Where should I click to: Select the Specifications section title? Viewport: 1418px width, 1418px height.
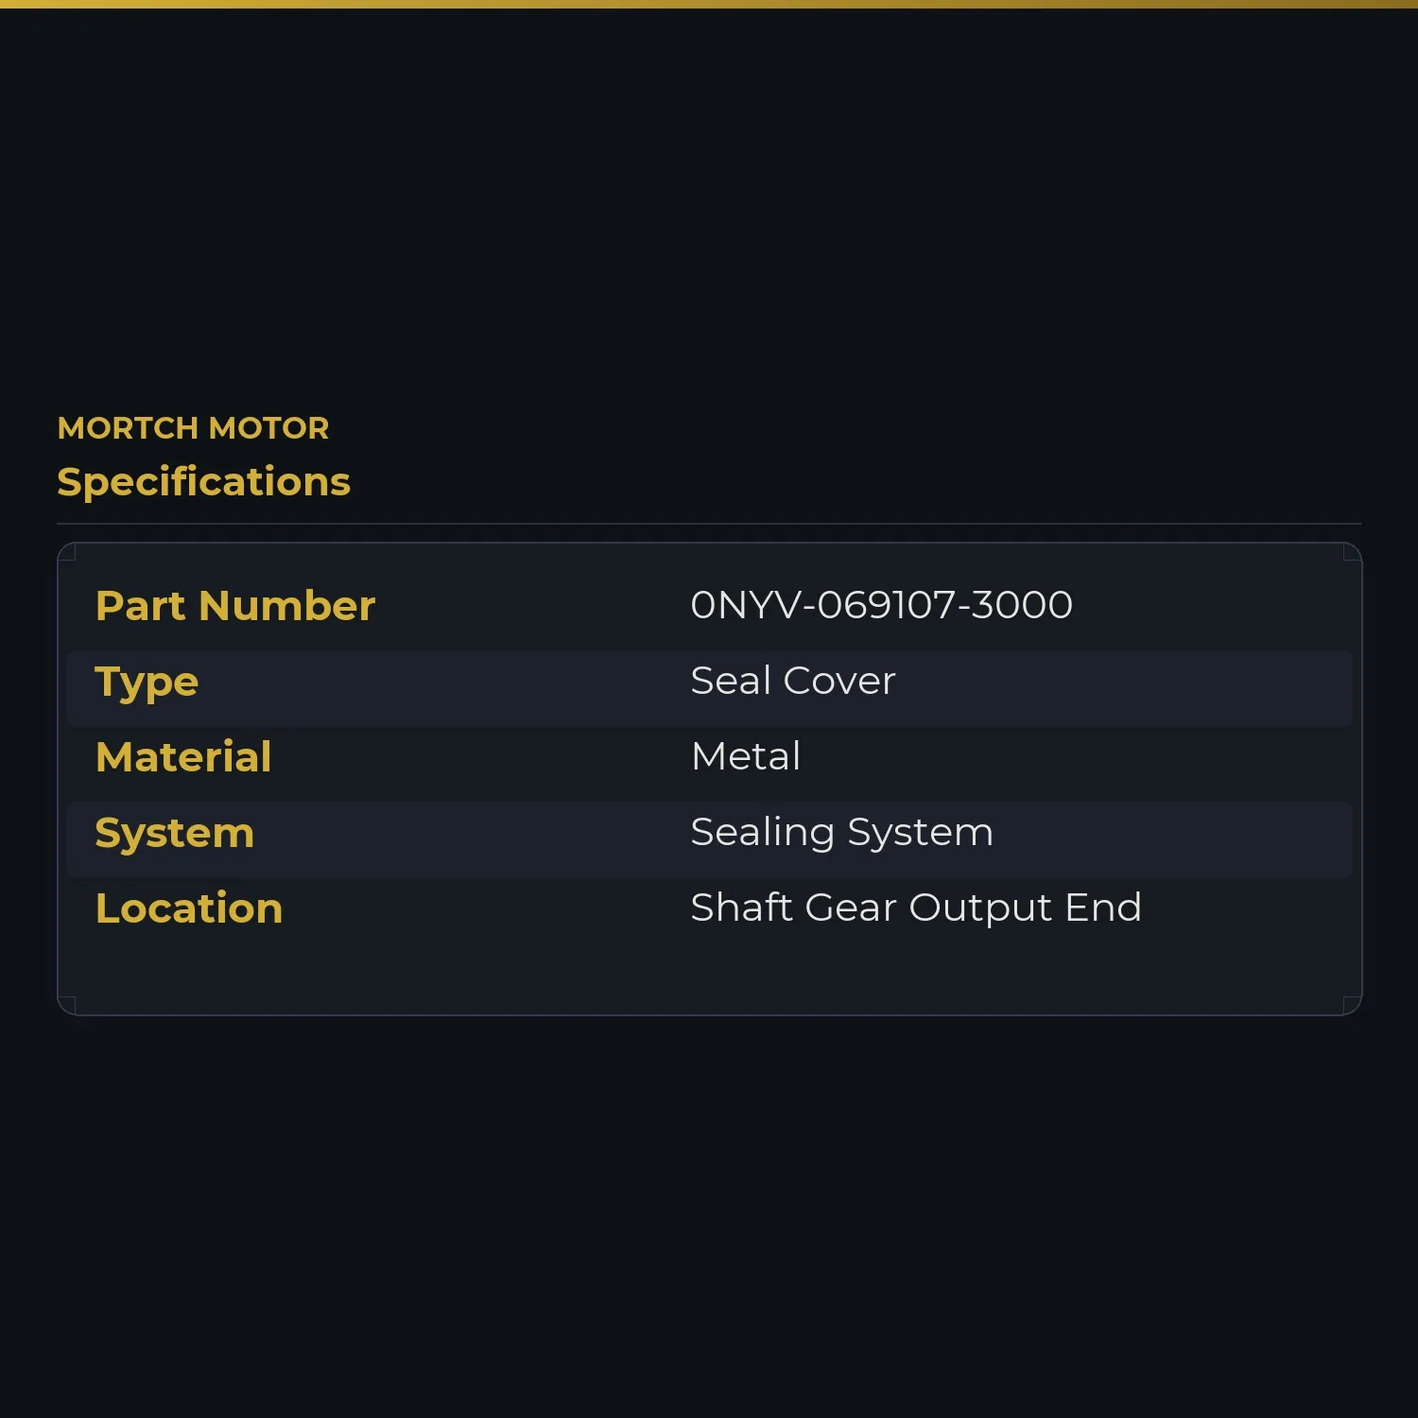203,482
